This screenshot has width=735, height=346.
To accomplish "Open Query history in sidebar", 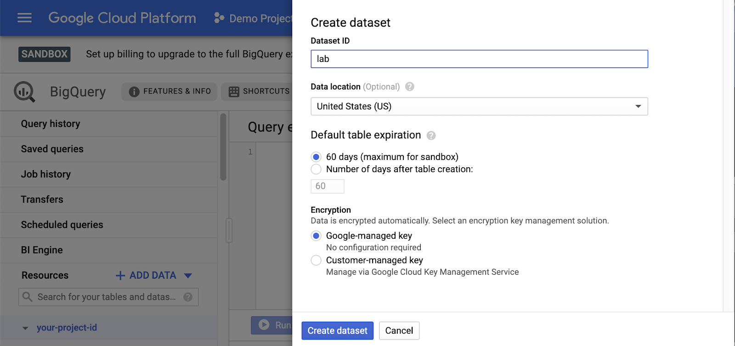I will [51, 124].
